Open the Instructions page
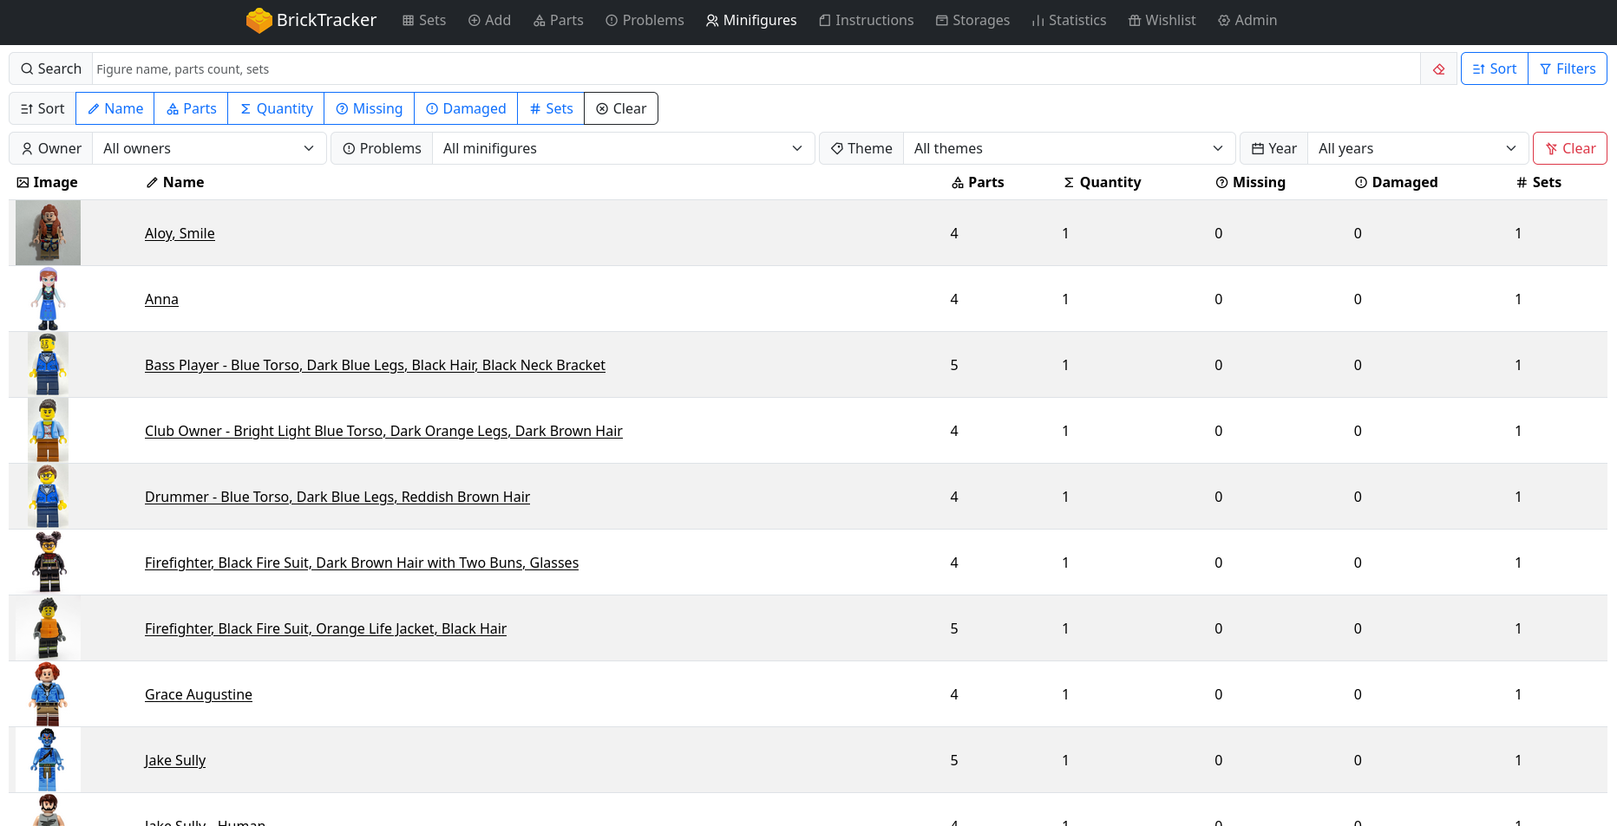The height and width of the screenshot is (826, 1617). click(x=866, y=20)
